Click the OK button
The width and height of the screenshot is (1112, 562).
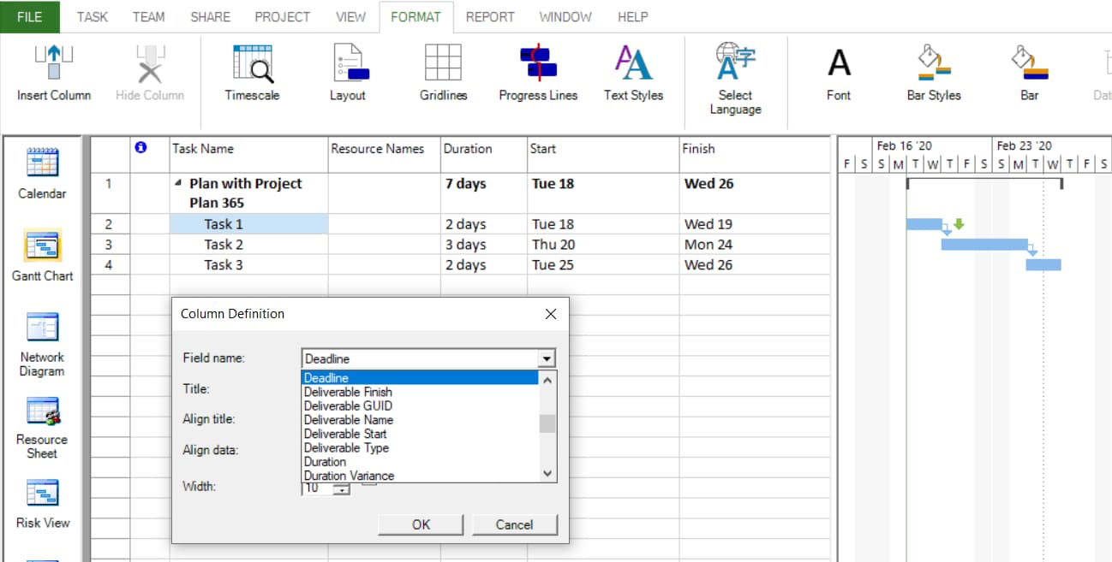click(x=420, y=524)
